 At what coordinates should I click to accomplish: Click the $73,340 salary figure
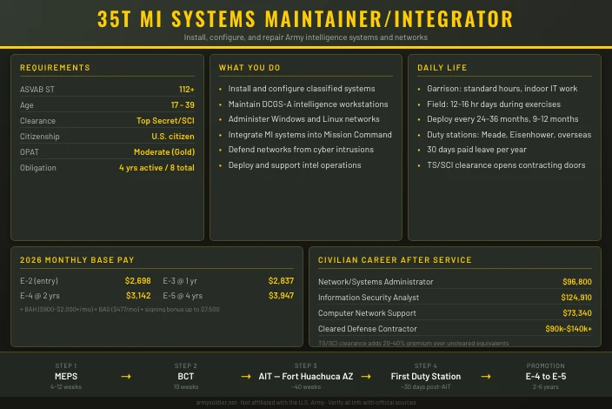[577, 313]
